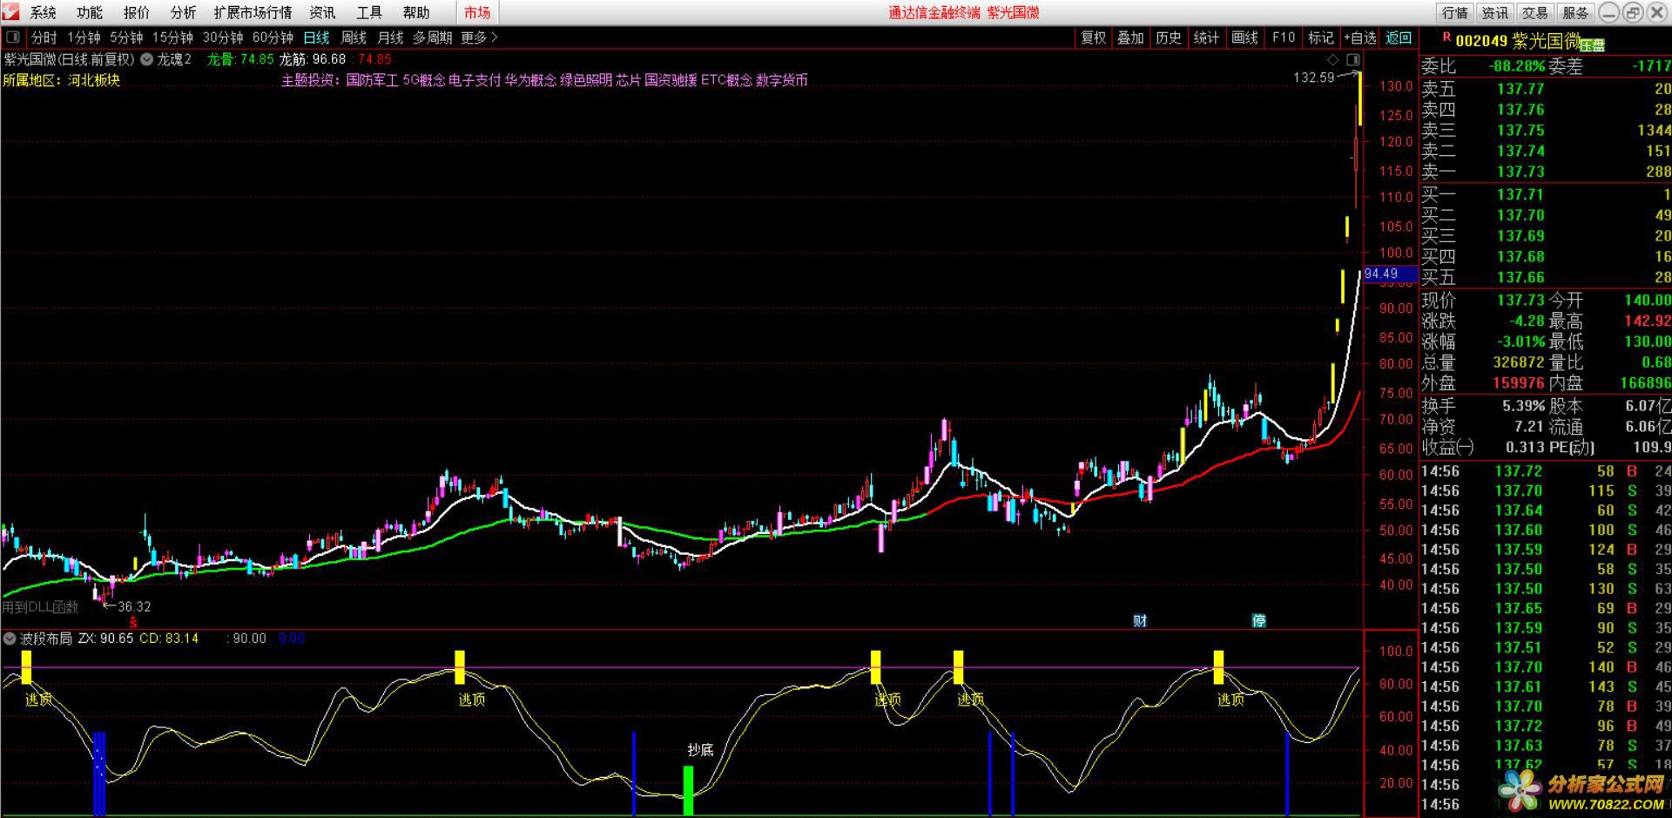Open the 交易 trading button
The height and width of the screenshot is (818, 1672).
click(x=1535, y=12)
